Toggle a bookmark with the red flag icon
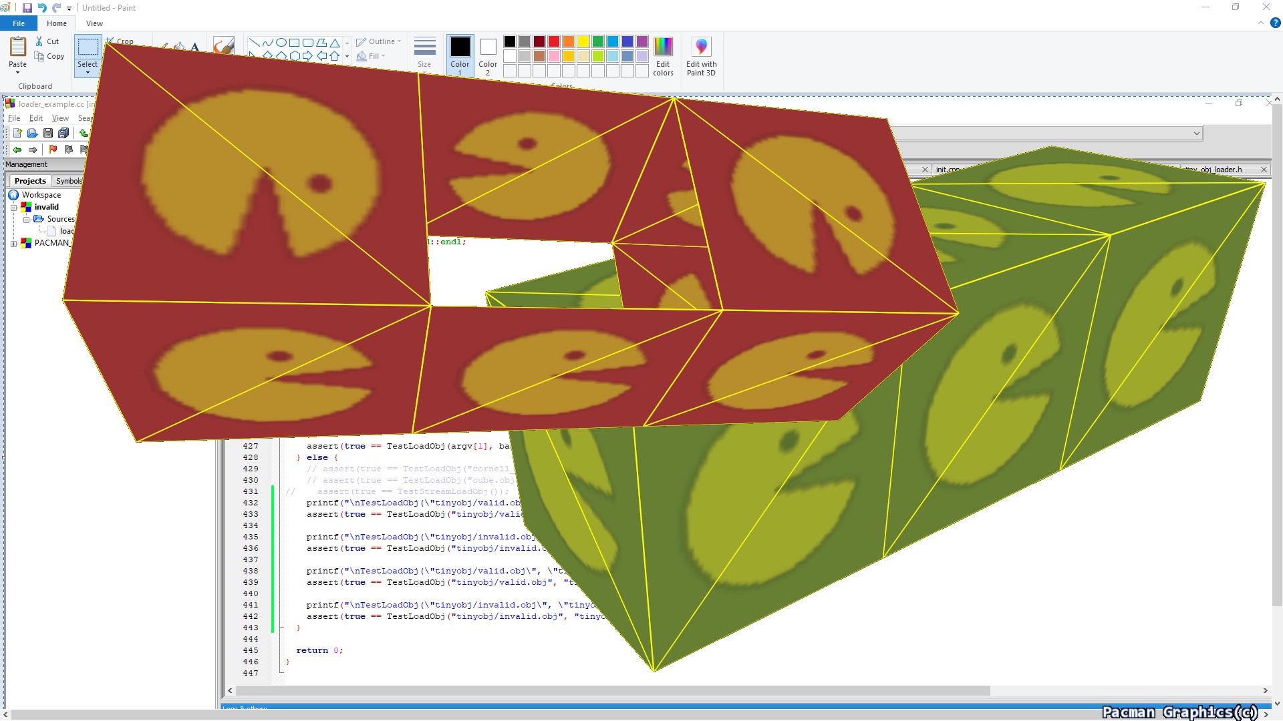1283x721 pixels. point(53,150)
